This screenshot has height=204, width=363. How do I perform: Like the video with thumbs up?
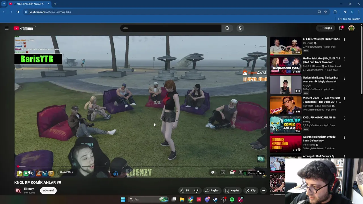pyautogui.click(x=185, y=190)
